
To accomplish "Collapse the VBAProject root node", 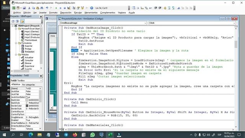I will pyautogui.click(x=13, y=26).
